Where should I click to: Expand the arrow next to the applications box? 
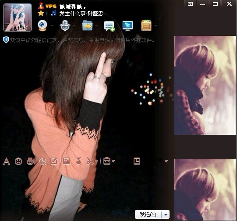[x=156, y=26]
